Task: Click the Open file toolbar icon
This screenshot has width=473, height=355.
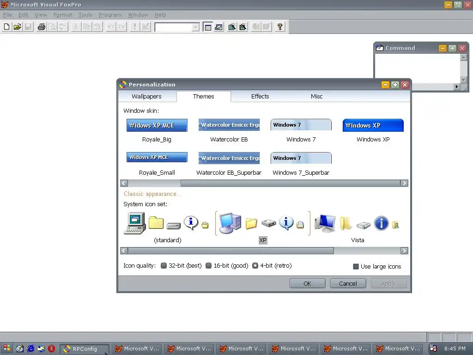Action: coord(18,27)
